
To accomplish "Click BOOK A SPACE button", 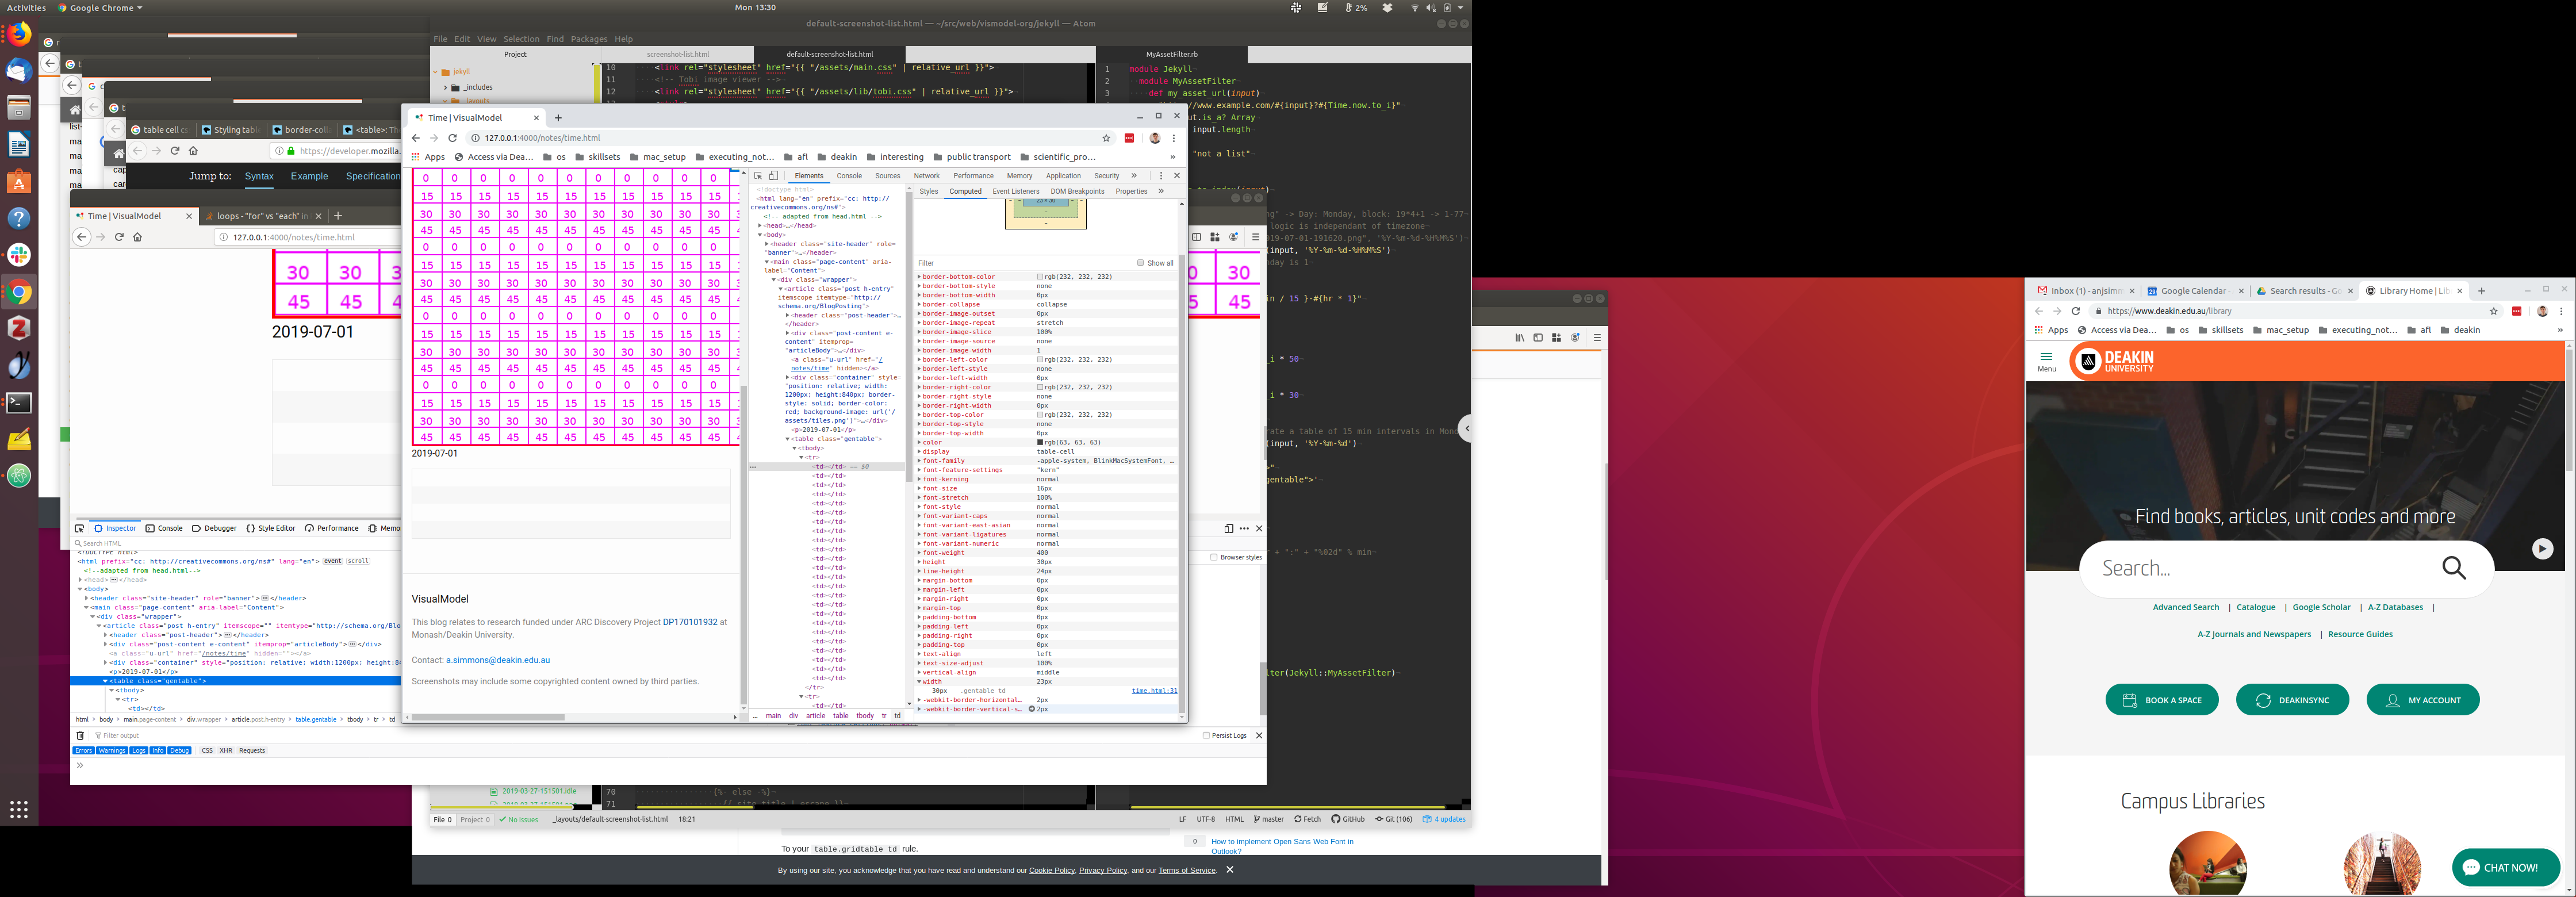I will 2161,700.
